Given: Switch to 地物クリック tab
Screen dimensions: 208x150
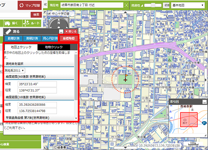Looking at the screenshot, I should pos(54,47).
